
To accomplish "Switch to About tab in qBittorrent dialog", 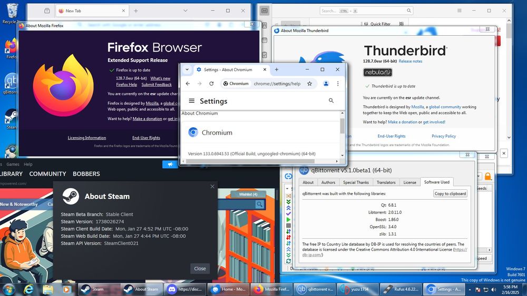I will (308, 182).
